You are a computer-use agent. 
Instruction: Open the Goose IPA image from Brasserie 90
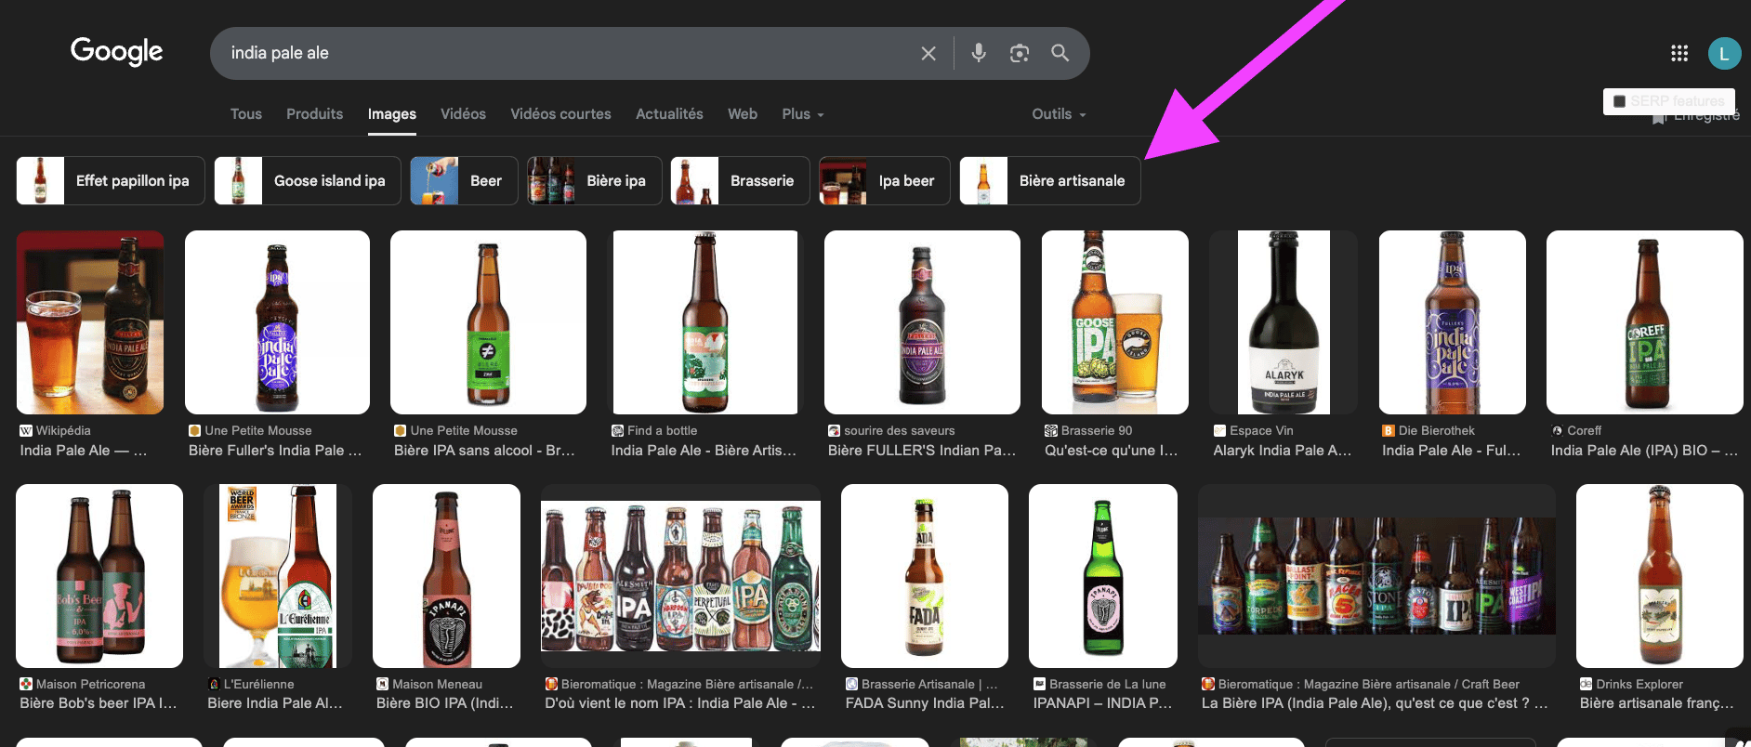coord(1115,322)
